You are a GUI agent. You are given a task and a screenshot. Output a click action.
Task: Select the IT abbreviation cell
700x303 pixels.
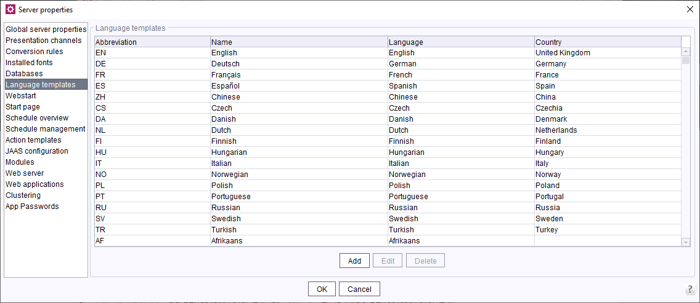(x=152, y=163)
